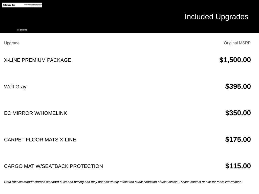Select the CARPET FLOOR MATS X-LINE upgrade
259x194 pixels.
click(x=40, y=140)
